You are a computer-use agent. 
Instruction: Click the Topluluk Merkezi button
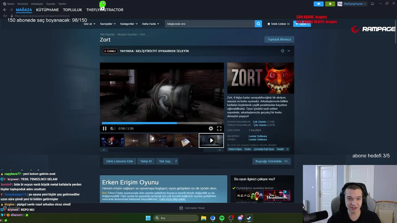pos(279,39)
